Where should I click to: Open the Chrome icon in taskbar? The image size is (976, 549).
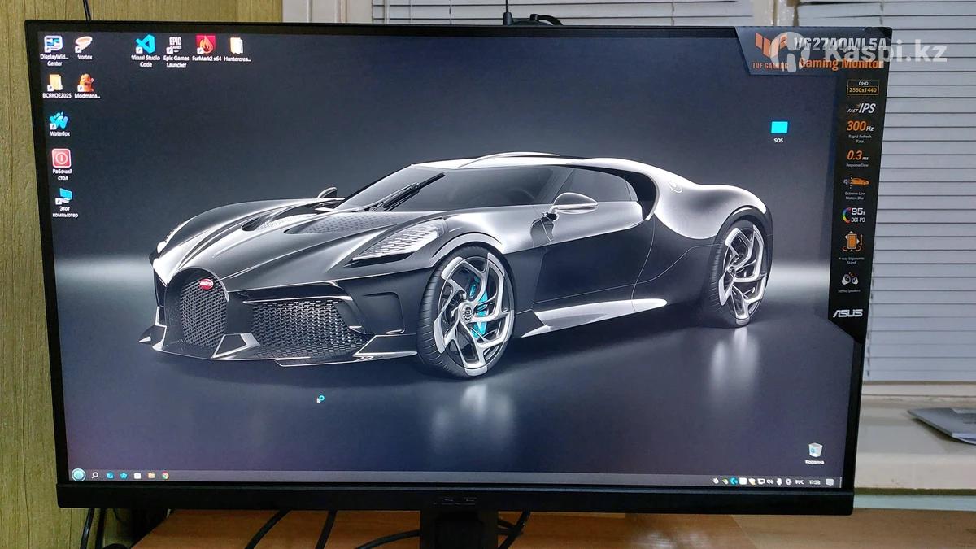point(165,475)
